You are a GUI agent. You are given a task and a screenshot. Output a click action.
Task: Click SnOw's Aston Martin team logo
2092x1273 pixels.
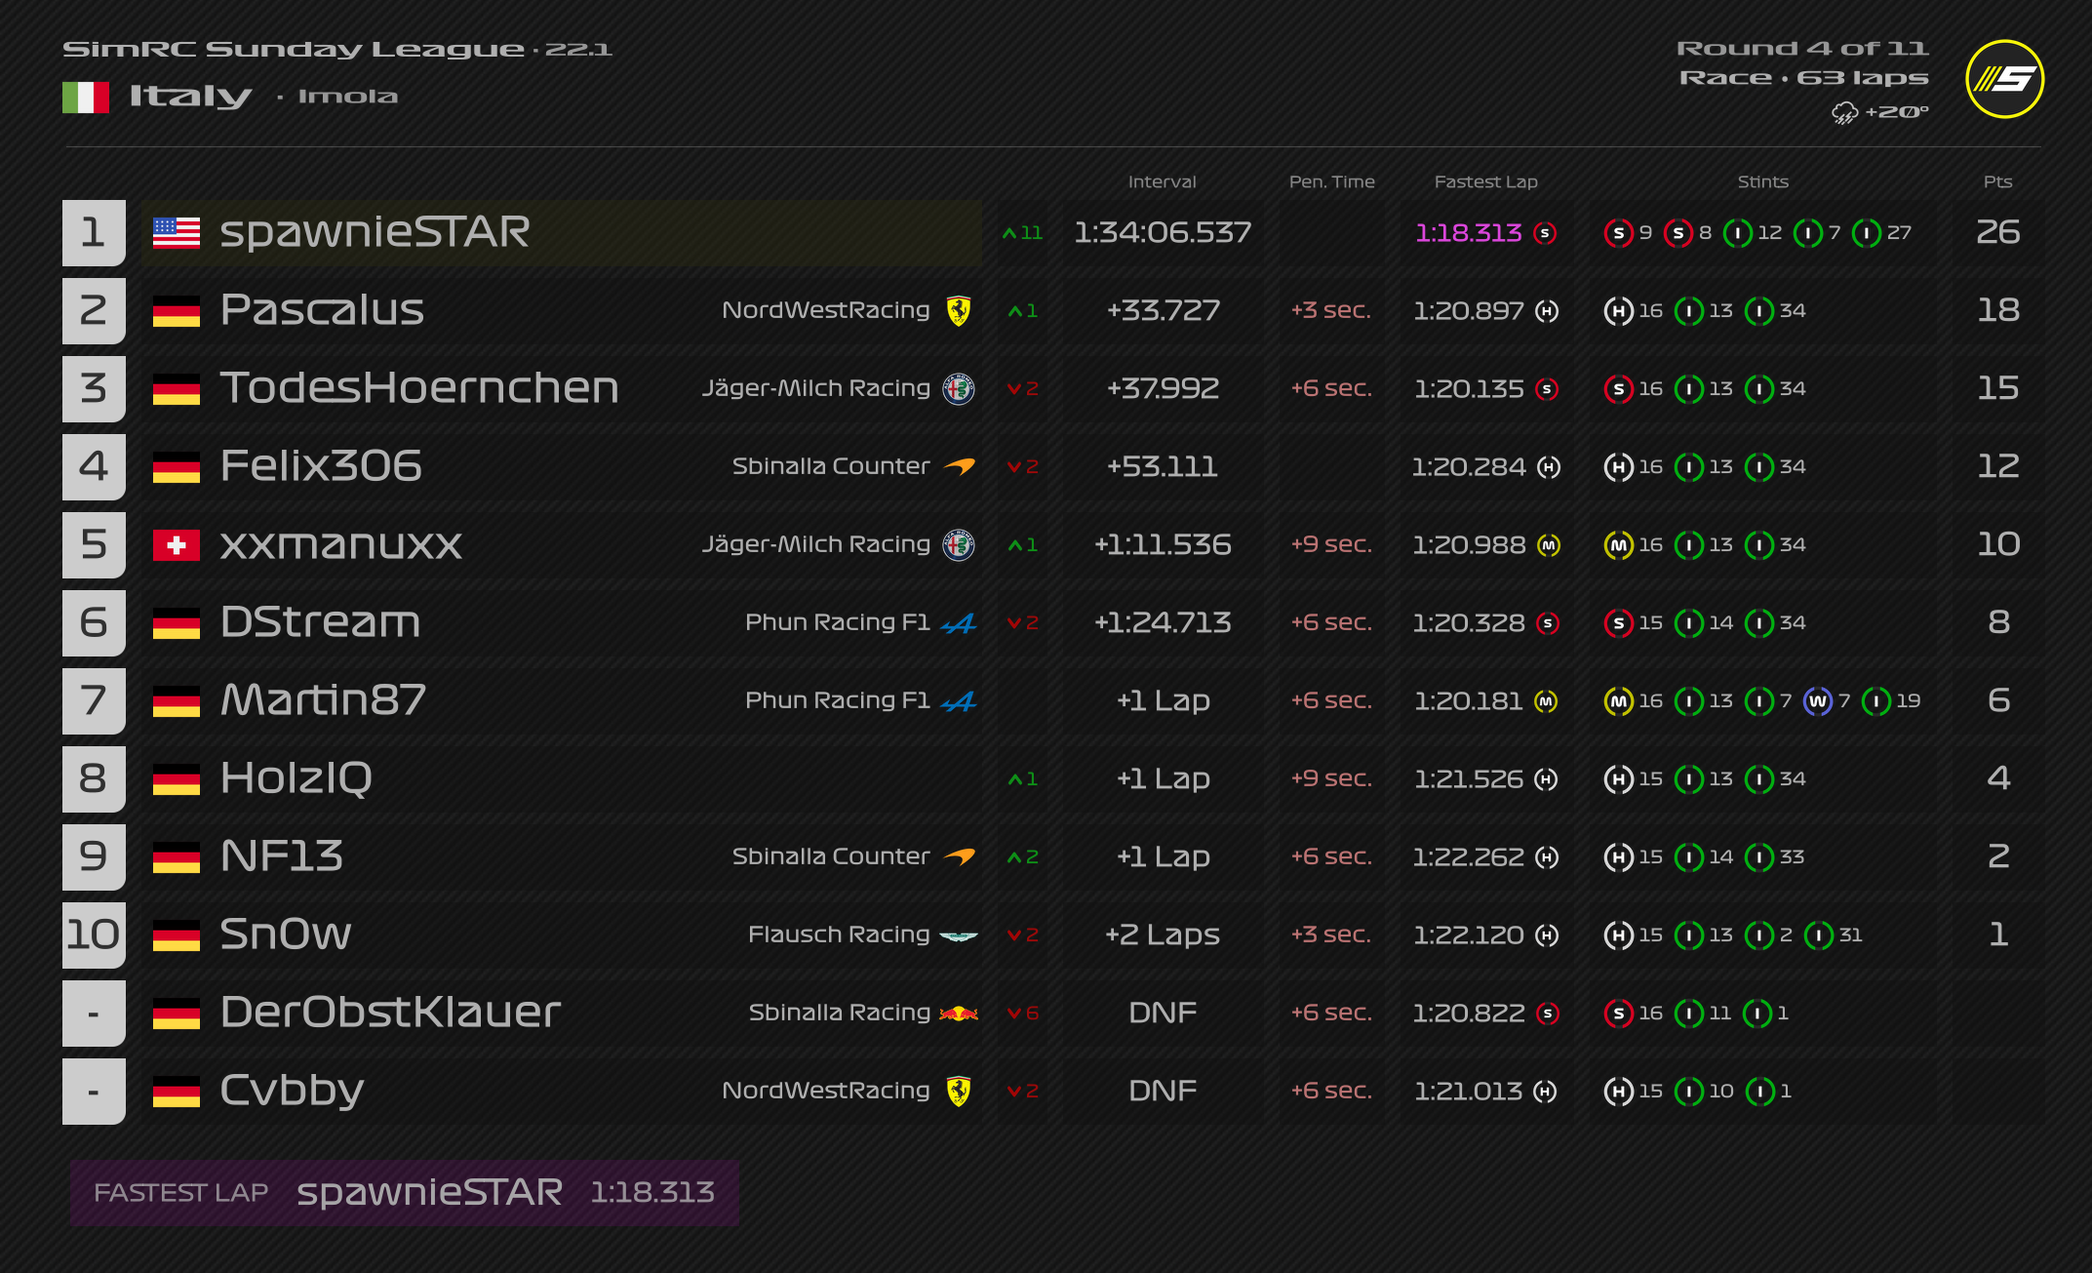pos(959,935)
